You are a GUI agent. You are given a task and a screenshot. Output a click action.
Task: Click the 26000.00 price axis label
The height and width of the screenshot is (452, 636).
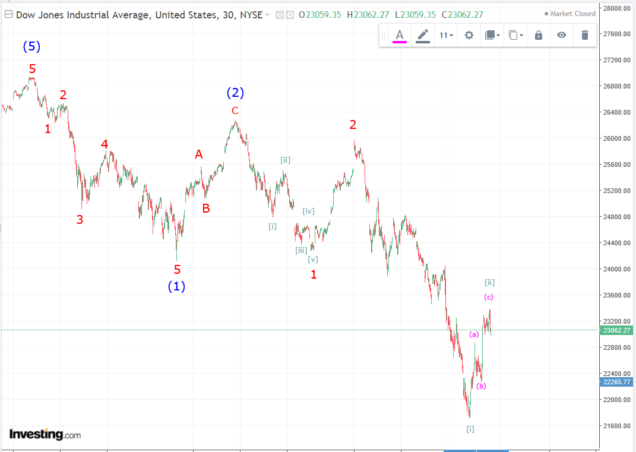(x=616, y=138)
